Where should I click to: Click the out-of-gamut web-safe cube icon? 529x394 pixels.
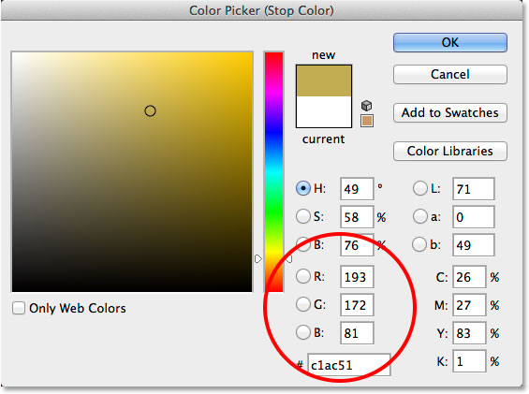click(x=366, y=106)
